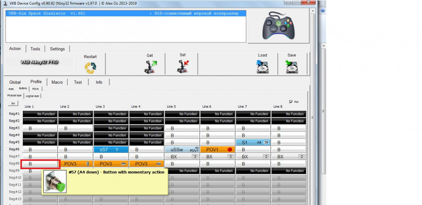The height and width of the screenshot is (205, 422).
Task: Click the gamepad controller image
Action: click(278, 26)
